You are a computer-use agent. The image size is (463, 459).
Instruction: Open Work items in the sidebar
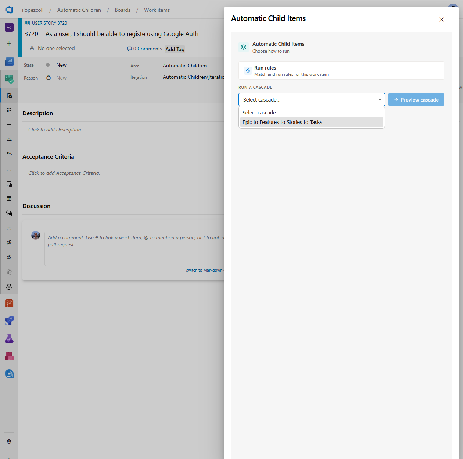[9, 95]
